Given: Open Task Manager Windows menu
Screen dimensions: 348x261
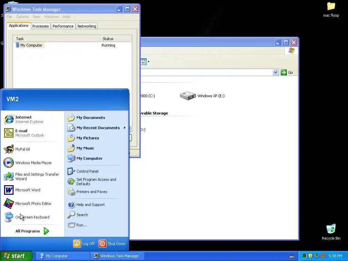Looking at the screenshot, I should 52,17.
